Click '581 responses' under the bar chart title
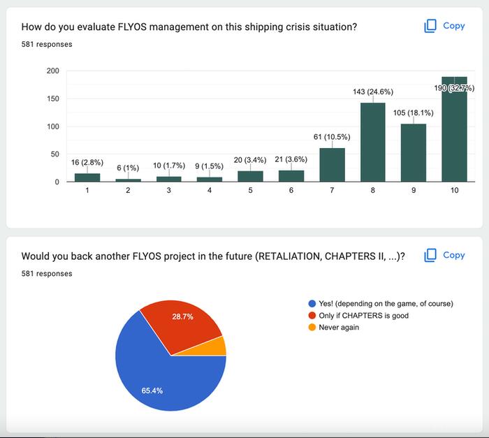This screenshot has width=489, height=438. click(x=47, y=44)
